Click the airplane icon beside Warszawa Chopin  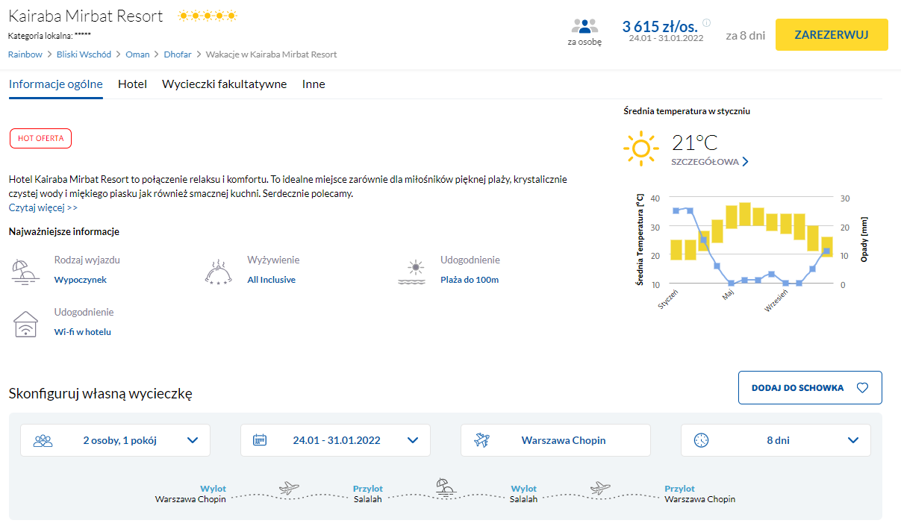pyautogui.click(x=481, y=440)
